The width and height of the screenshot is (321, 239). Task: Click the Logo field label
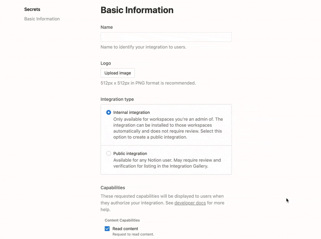[106, 63]
